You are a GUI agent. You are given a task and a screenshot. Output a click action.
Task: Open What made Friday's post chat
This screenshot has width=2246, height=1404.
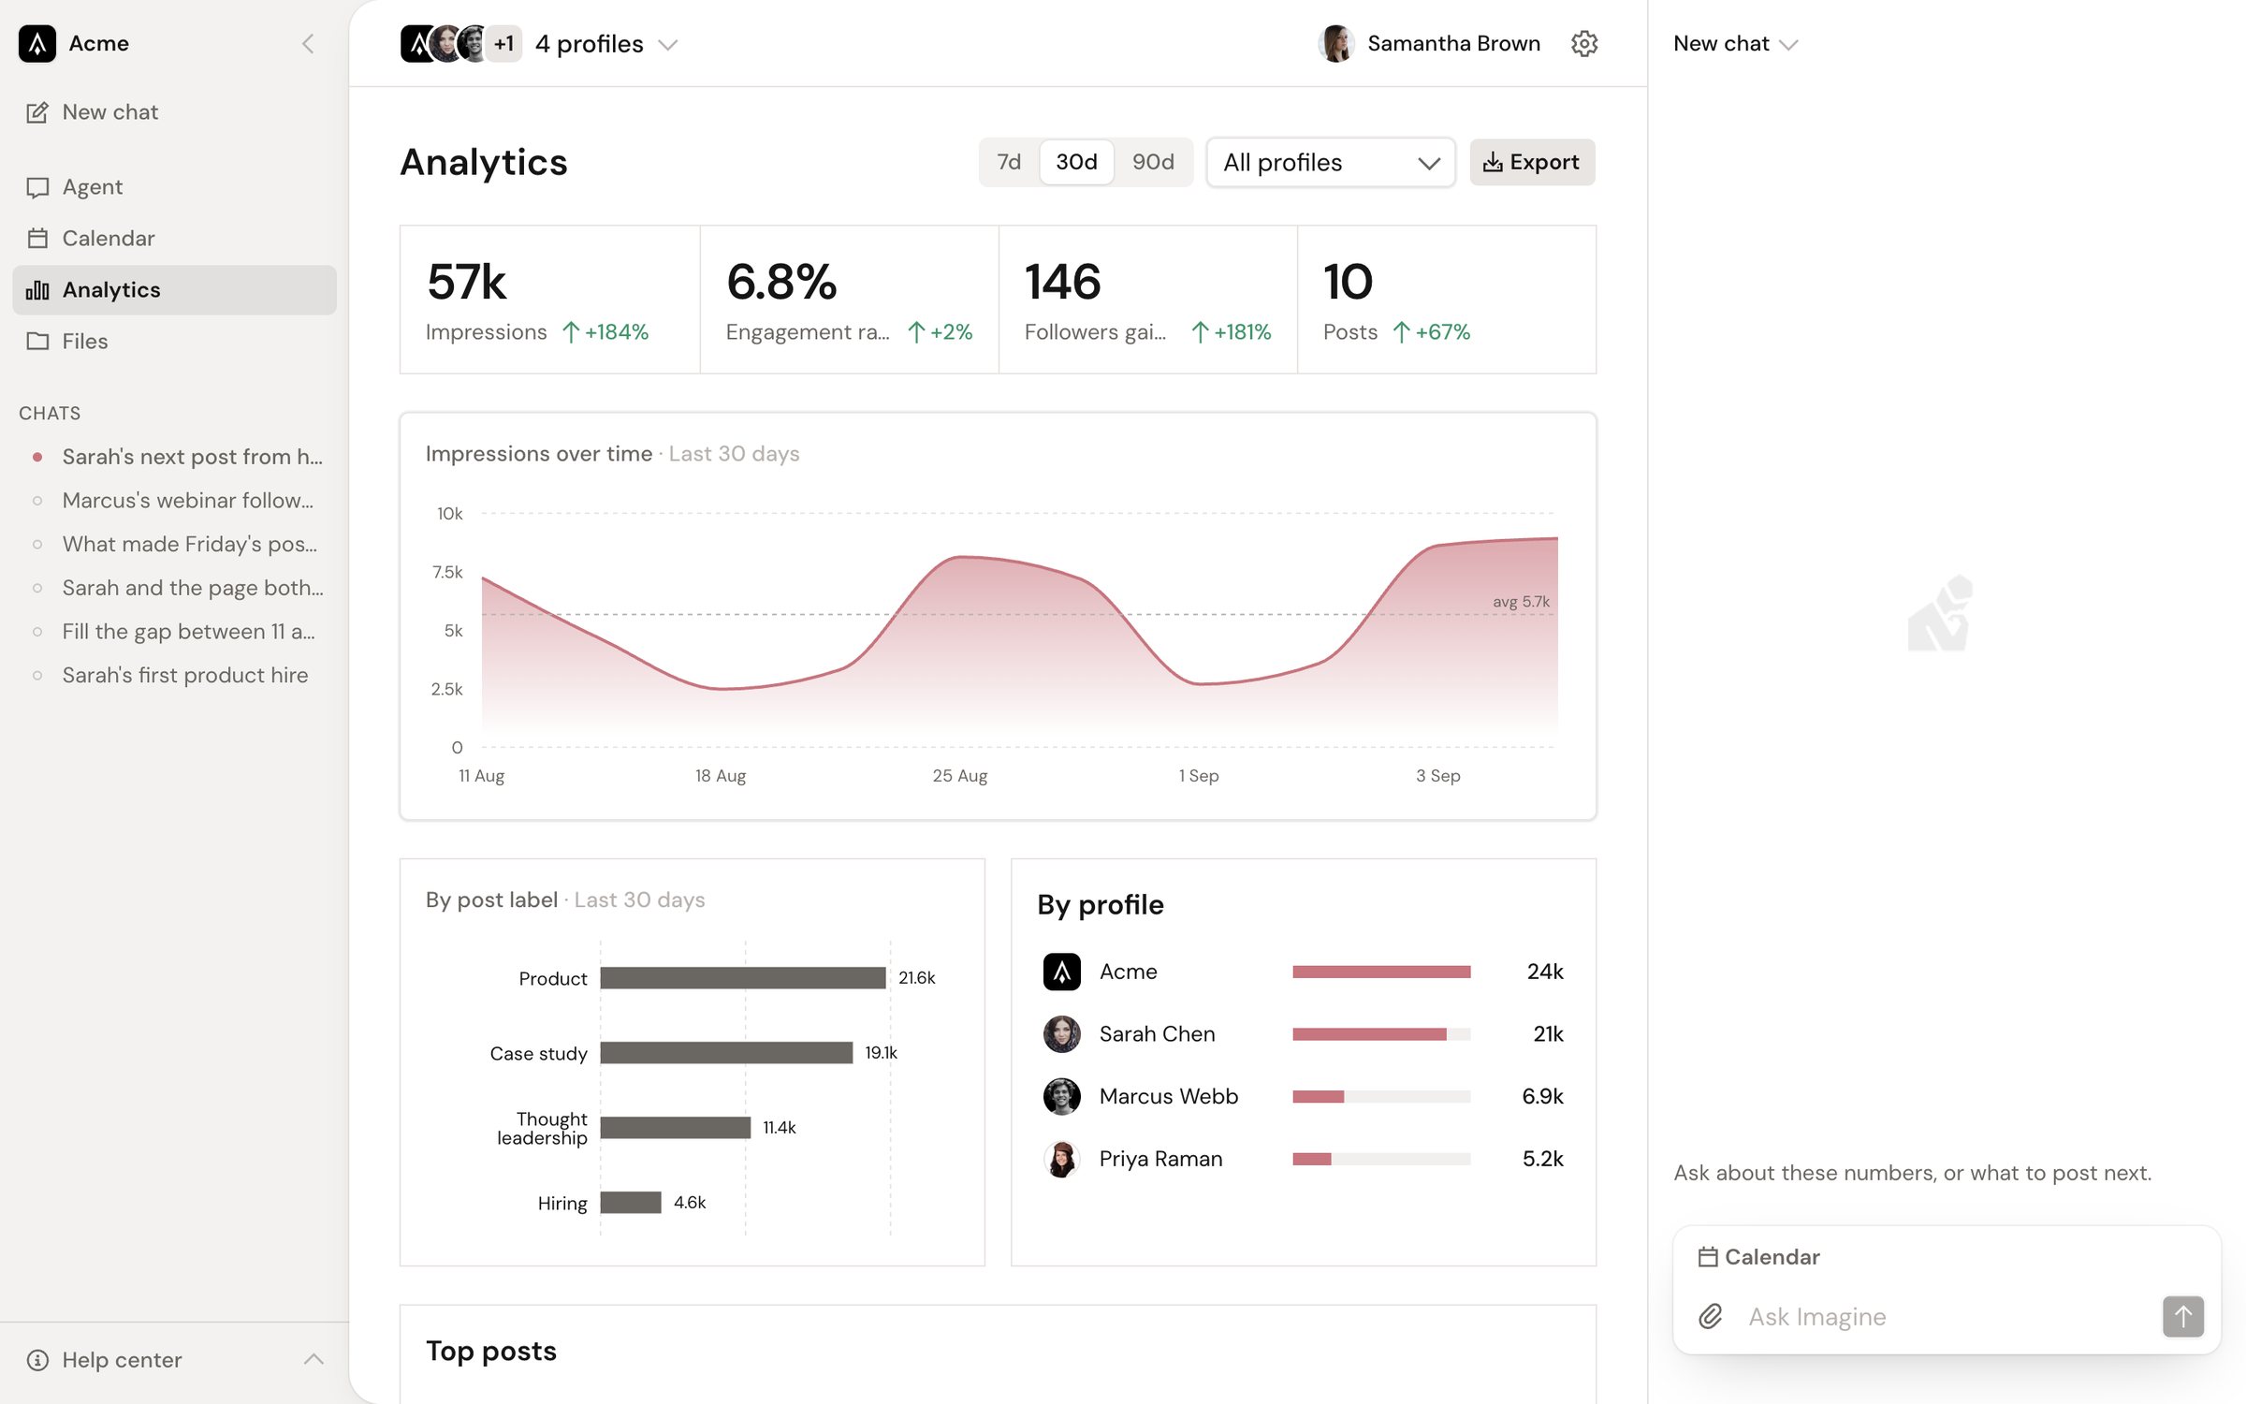click(x=174, y=545)
